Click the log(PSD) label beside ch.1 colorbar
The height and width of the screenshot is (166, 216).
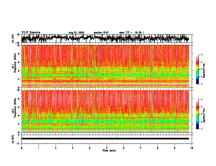tap(204, 71)
